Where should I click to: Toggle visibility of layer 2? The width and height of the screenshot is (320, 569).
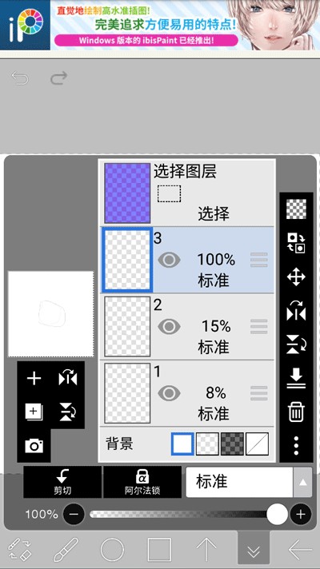[169, 327]
